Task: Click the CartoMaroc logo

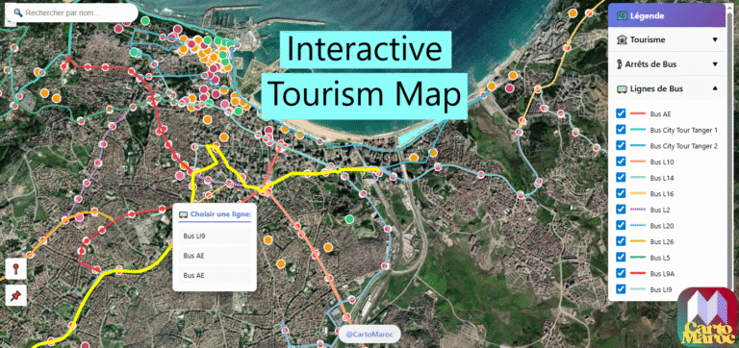Action: point(707,317)
